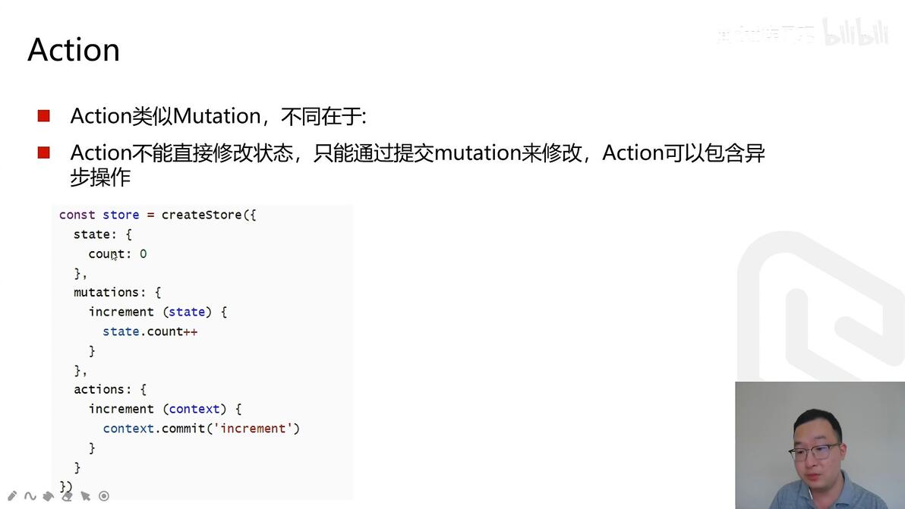
Task: Choose the highlighter marker tool
Action: click(x=49, y=496)
